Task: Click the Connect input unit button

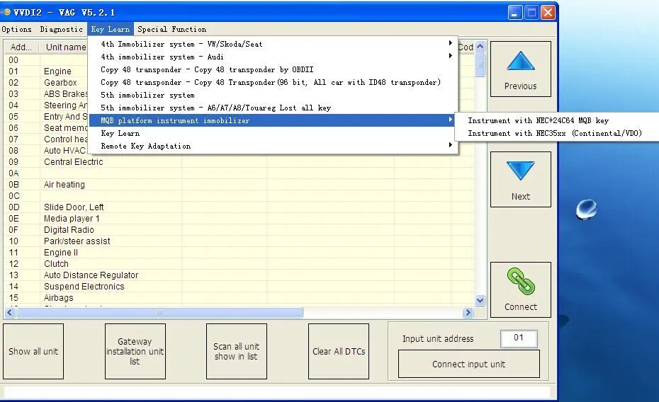Action: tap(468, 364)
